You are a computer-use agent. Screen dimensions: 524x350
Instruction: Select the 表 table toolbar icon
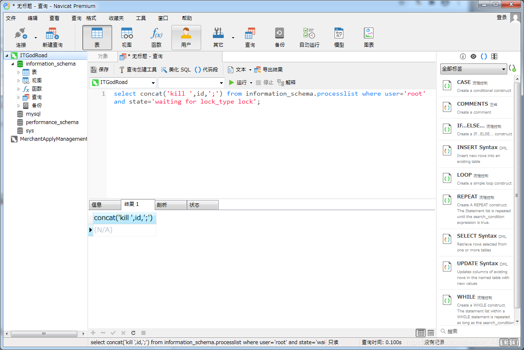click(97, 38)
